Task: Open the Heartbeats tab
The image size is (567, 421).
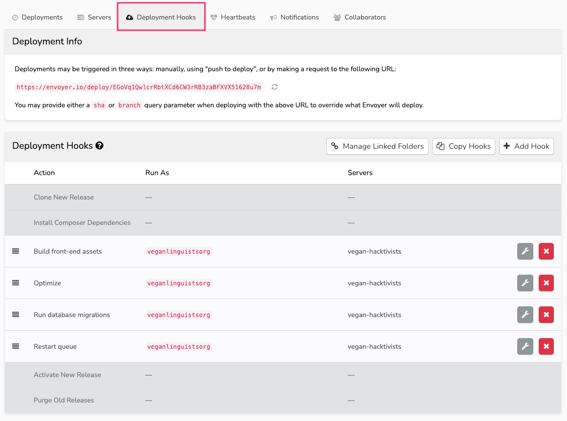Action: coord(233,17)
